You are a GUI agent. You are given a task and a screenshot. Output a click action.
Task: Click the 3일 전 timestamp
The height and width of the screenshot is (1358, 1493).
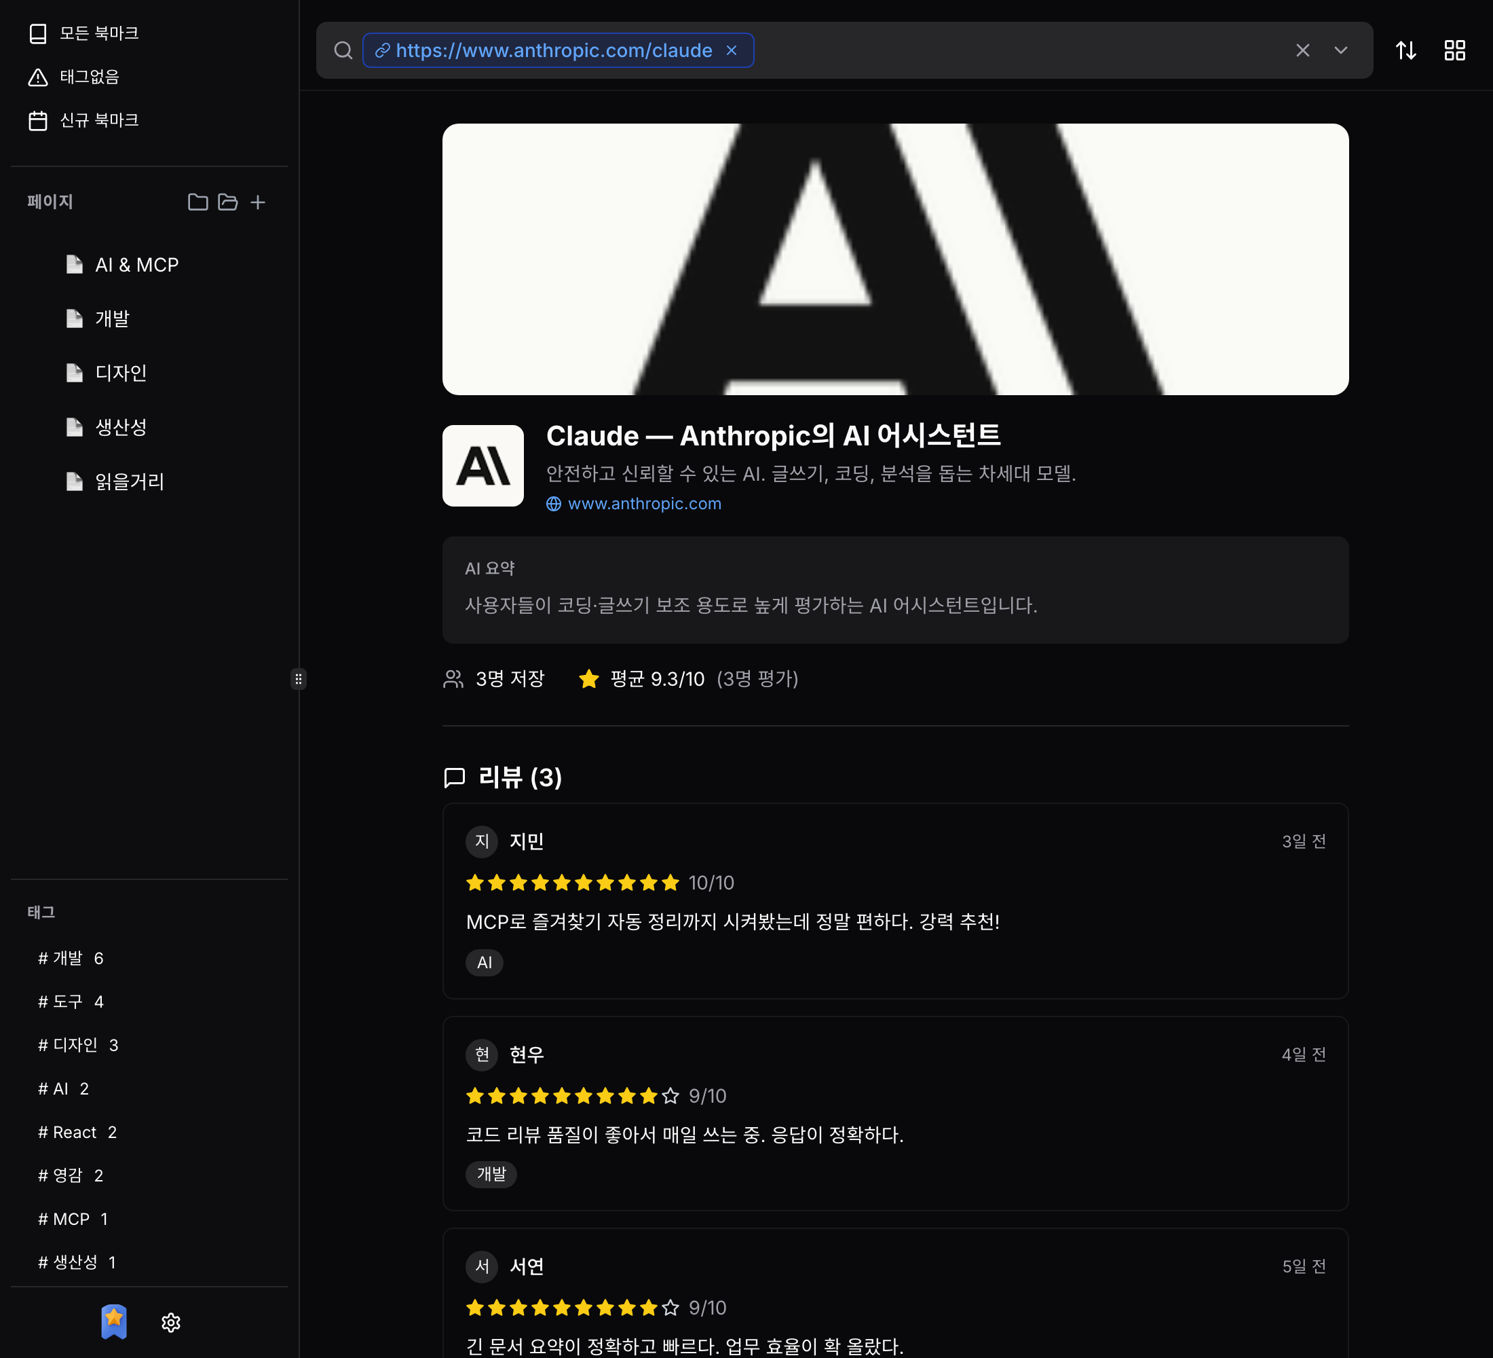(x=1304, y=841)
